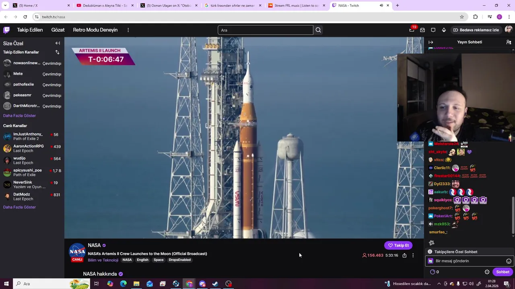Open wudijo live channel

32,161
